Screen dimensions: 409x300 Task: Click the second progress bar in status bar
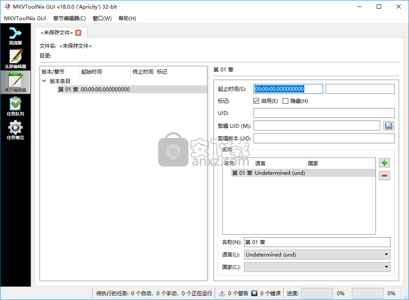click(368, 293)
